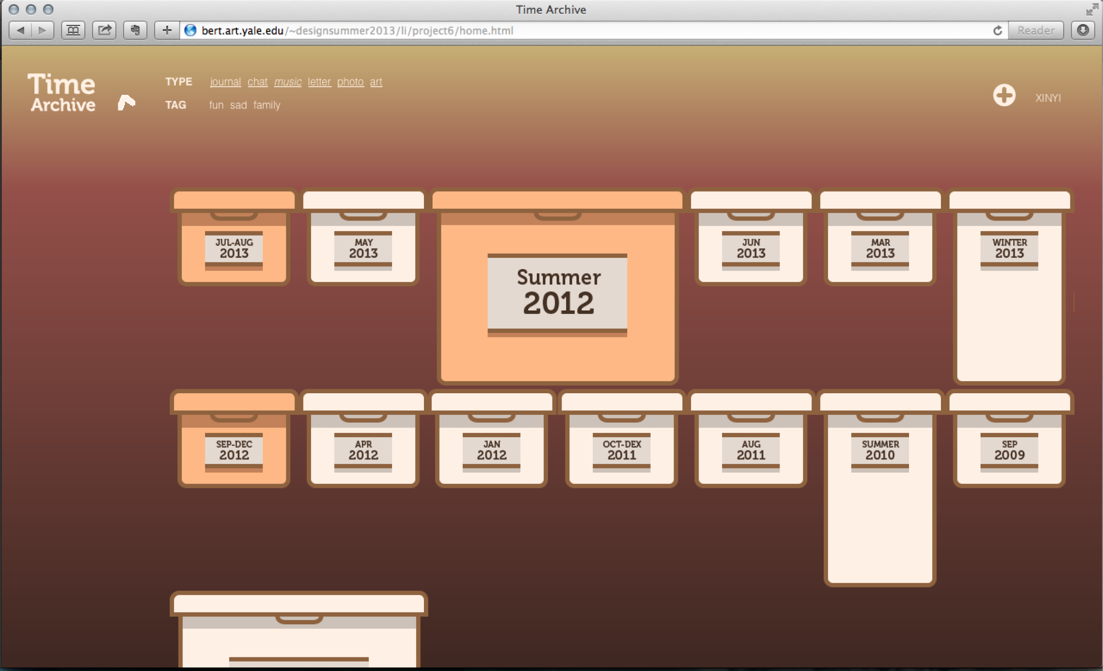Select the sad tag
Viewport: 1103px width, 671px height.
pyautogui.click(x=238, y=105)
